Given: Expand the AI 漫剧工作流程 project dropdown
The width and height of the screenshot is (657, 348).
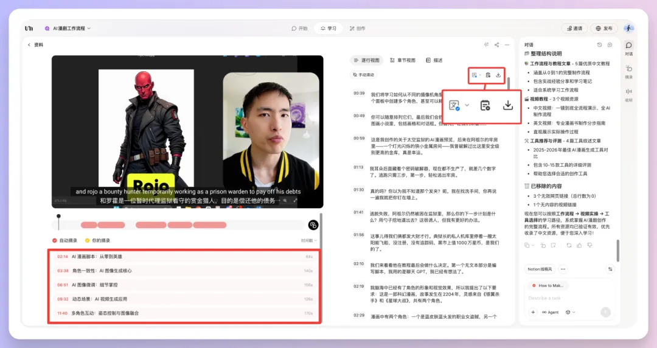Looking at the screenshot, I should click(x=68, y=28).
